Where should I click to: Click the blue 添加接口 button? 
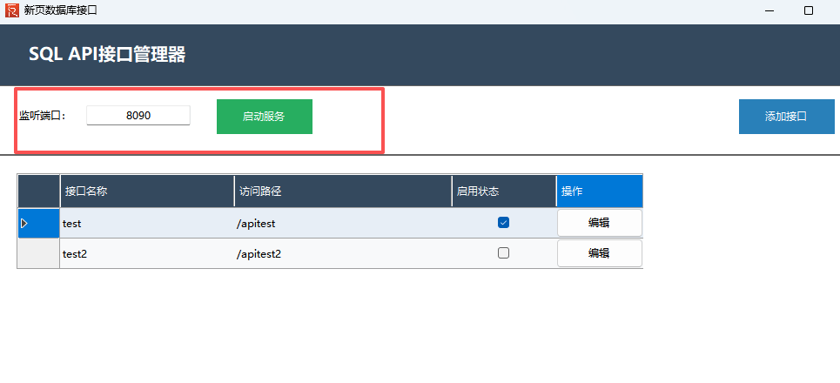click(x=786, y=117)
